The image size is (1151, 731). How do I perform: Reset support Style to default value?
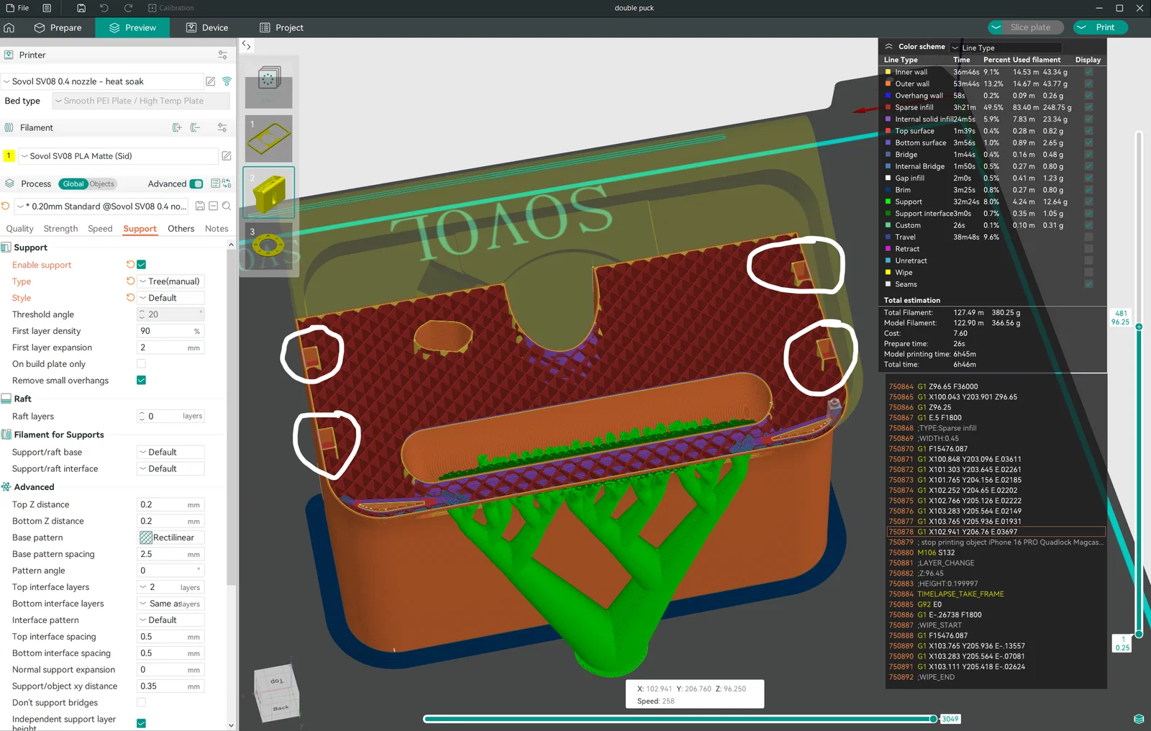pyautogui.click(x=130, y=297)
